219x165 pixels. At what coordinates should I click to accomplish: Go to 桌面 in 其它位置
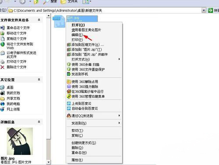click(10, 87)
